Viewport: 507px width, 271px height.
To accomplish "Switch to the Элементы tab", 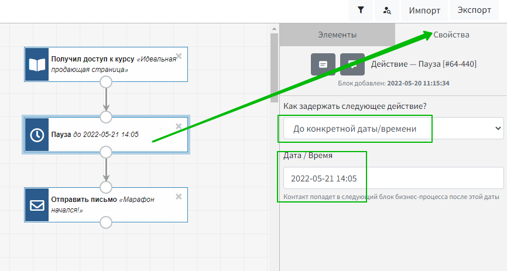I will (337, 35).
